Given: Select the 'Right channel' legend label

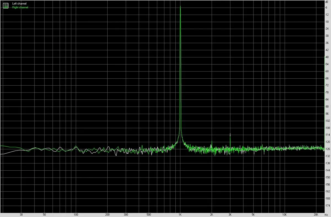Looking at the screenshot, I should [20, 7].
